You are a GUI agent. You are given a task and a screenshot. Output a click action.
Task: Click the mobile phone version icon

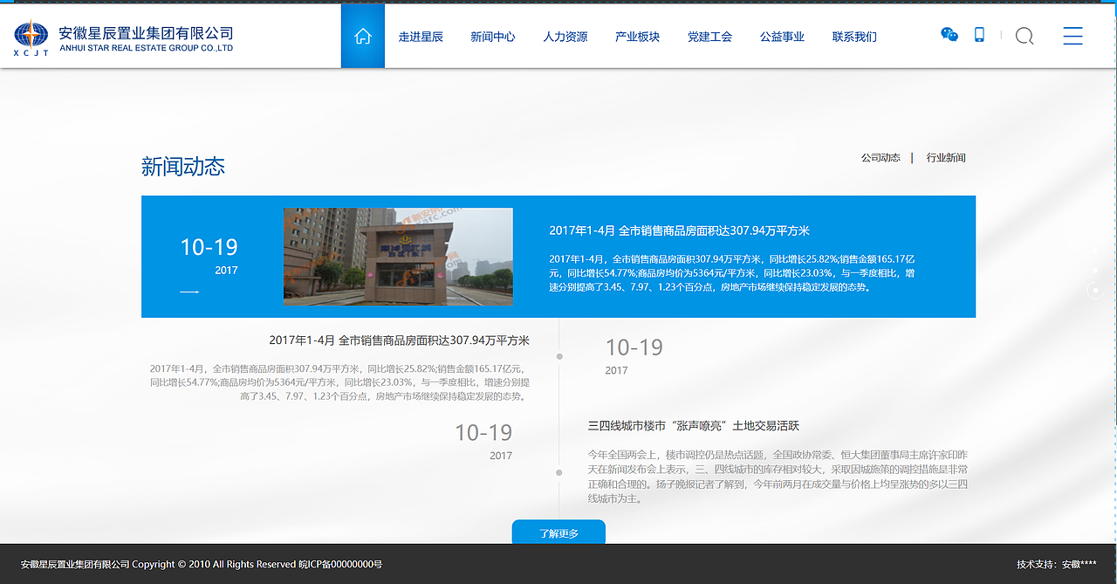pyautogui.click(x=979, y=35)
